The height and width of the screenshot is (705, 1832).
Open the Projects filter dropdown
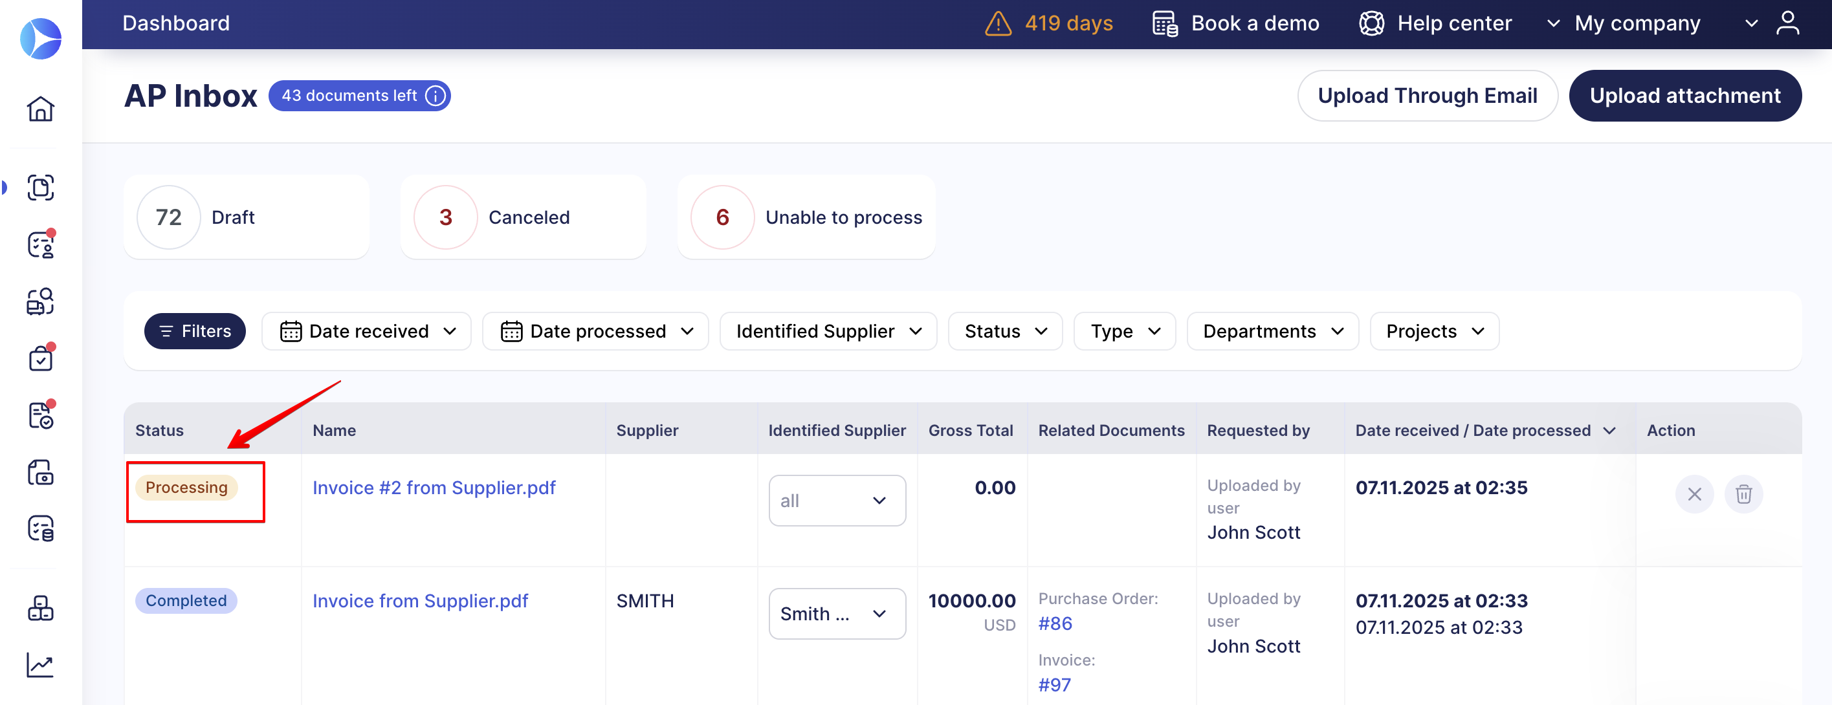pos(1434,331)
